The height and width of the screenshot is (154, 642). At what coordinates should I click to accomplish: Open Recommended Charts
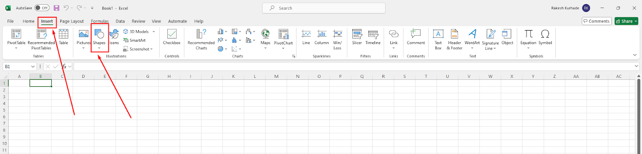[201, 39]
